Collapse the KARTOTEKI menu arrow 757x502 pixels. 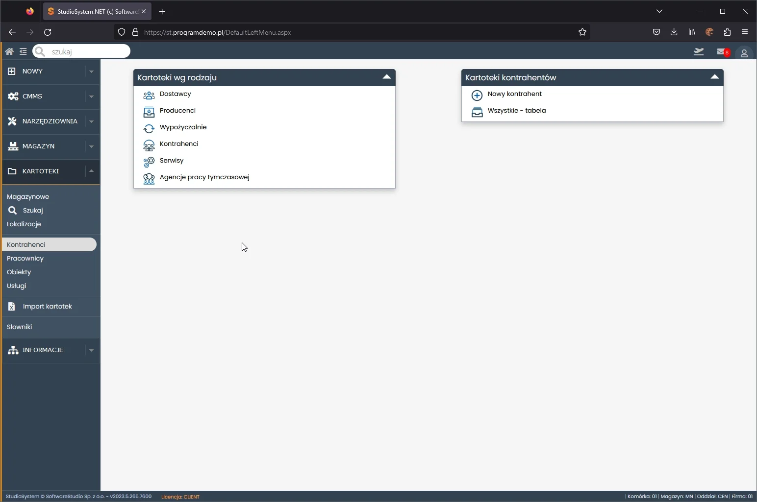(x=91, y=171)
